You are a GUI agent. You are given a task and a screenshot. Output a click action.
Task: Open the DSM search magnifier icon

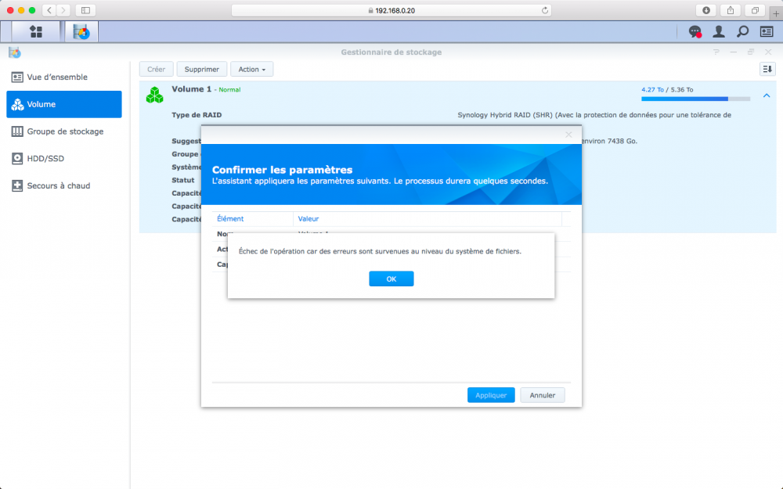[742, 32]
